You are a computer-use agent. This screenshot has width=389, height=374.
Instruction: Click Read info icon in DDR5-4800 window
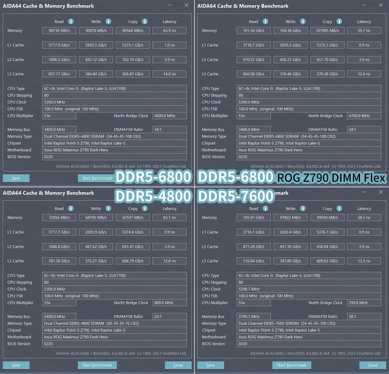(x=71, y=209)
